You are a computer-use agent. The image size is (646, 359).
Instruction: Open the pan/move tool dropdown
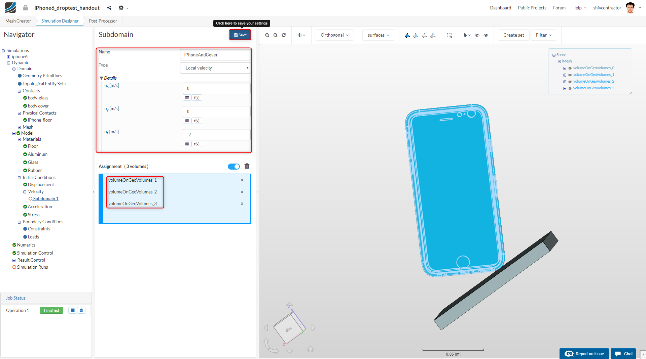click(x=301, y=35)
